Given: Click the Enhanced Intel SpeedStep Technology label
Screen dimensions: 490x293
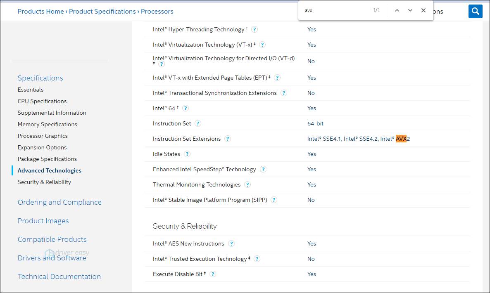Looking at the screenshot, I should click(x=205, y=170).
